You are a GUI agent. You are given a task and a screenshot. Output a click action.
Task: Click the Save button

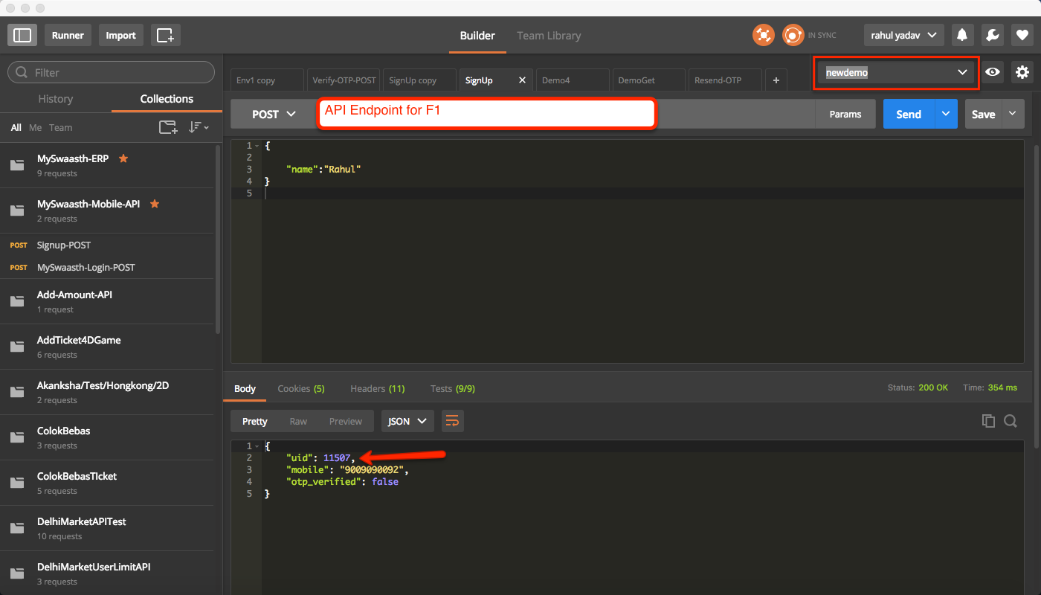tap(983, 114)
